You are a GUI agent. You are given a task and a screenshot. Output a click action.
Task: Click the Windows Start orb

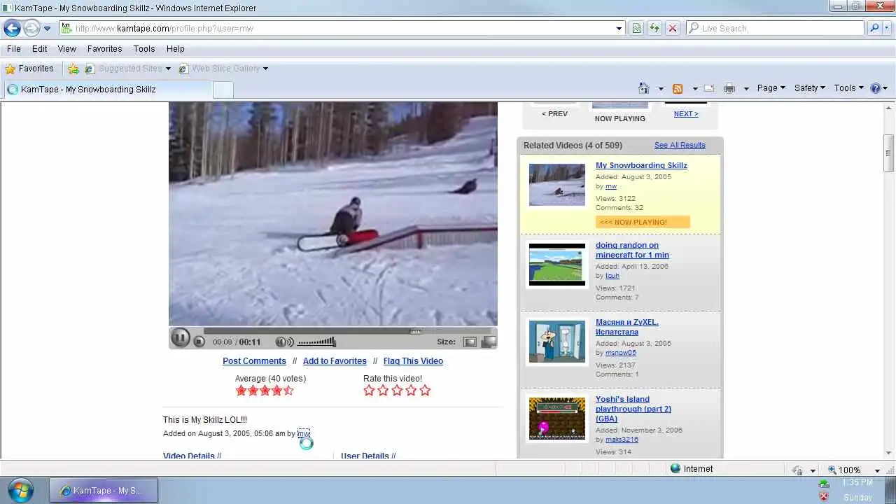point(20,490)
